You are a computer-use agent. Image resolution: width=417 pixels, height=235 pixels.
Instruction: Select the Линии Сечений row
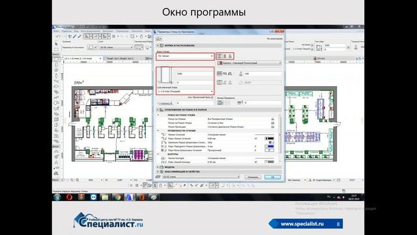[217, 135]
